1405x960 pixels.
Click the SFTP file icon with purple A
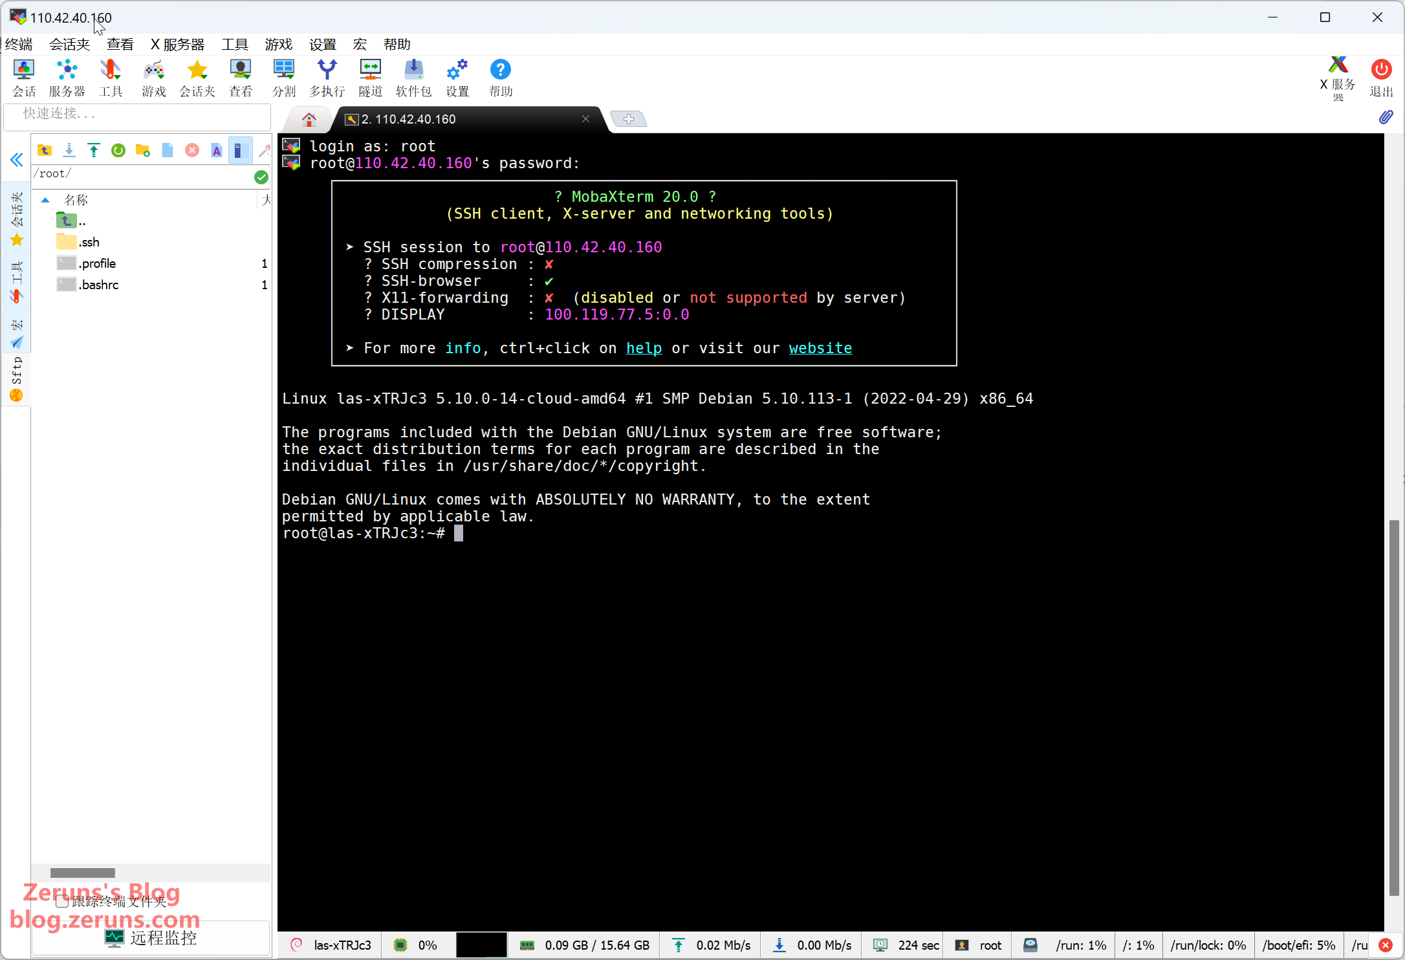tap(217, 151)
